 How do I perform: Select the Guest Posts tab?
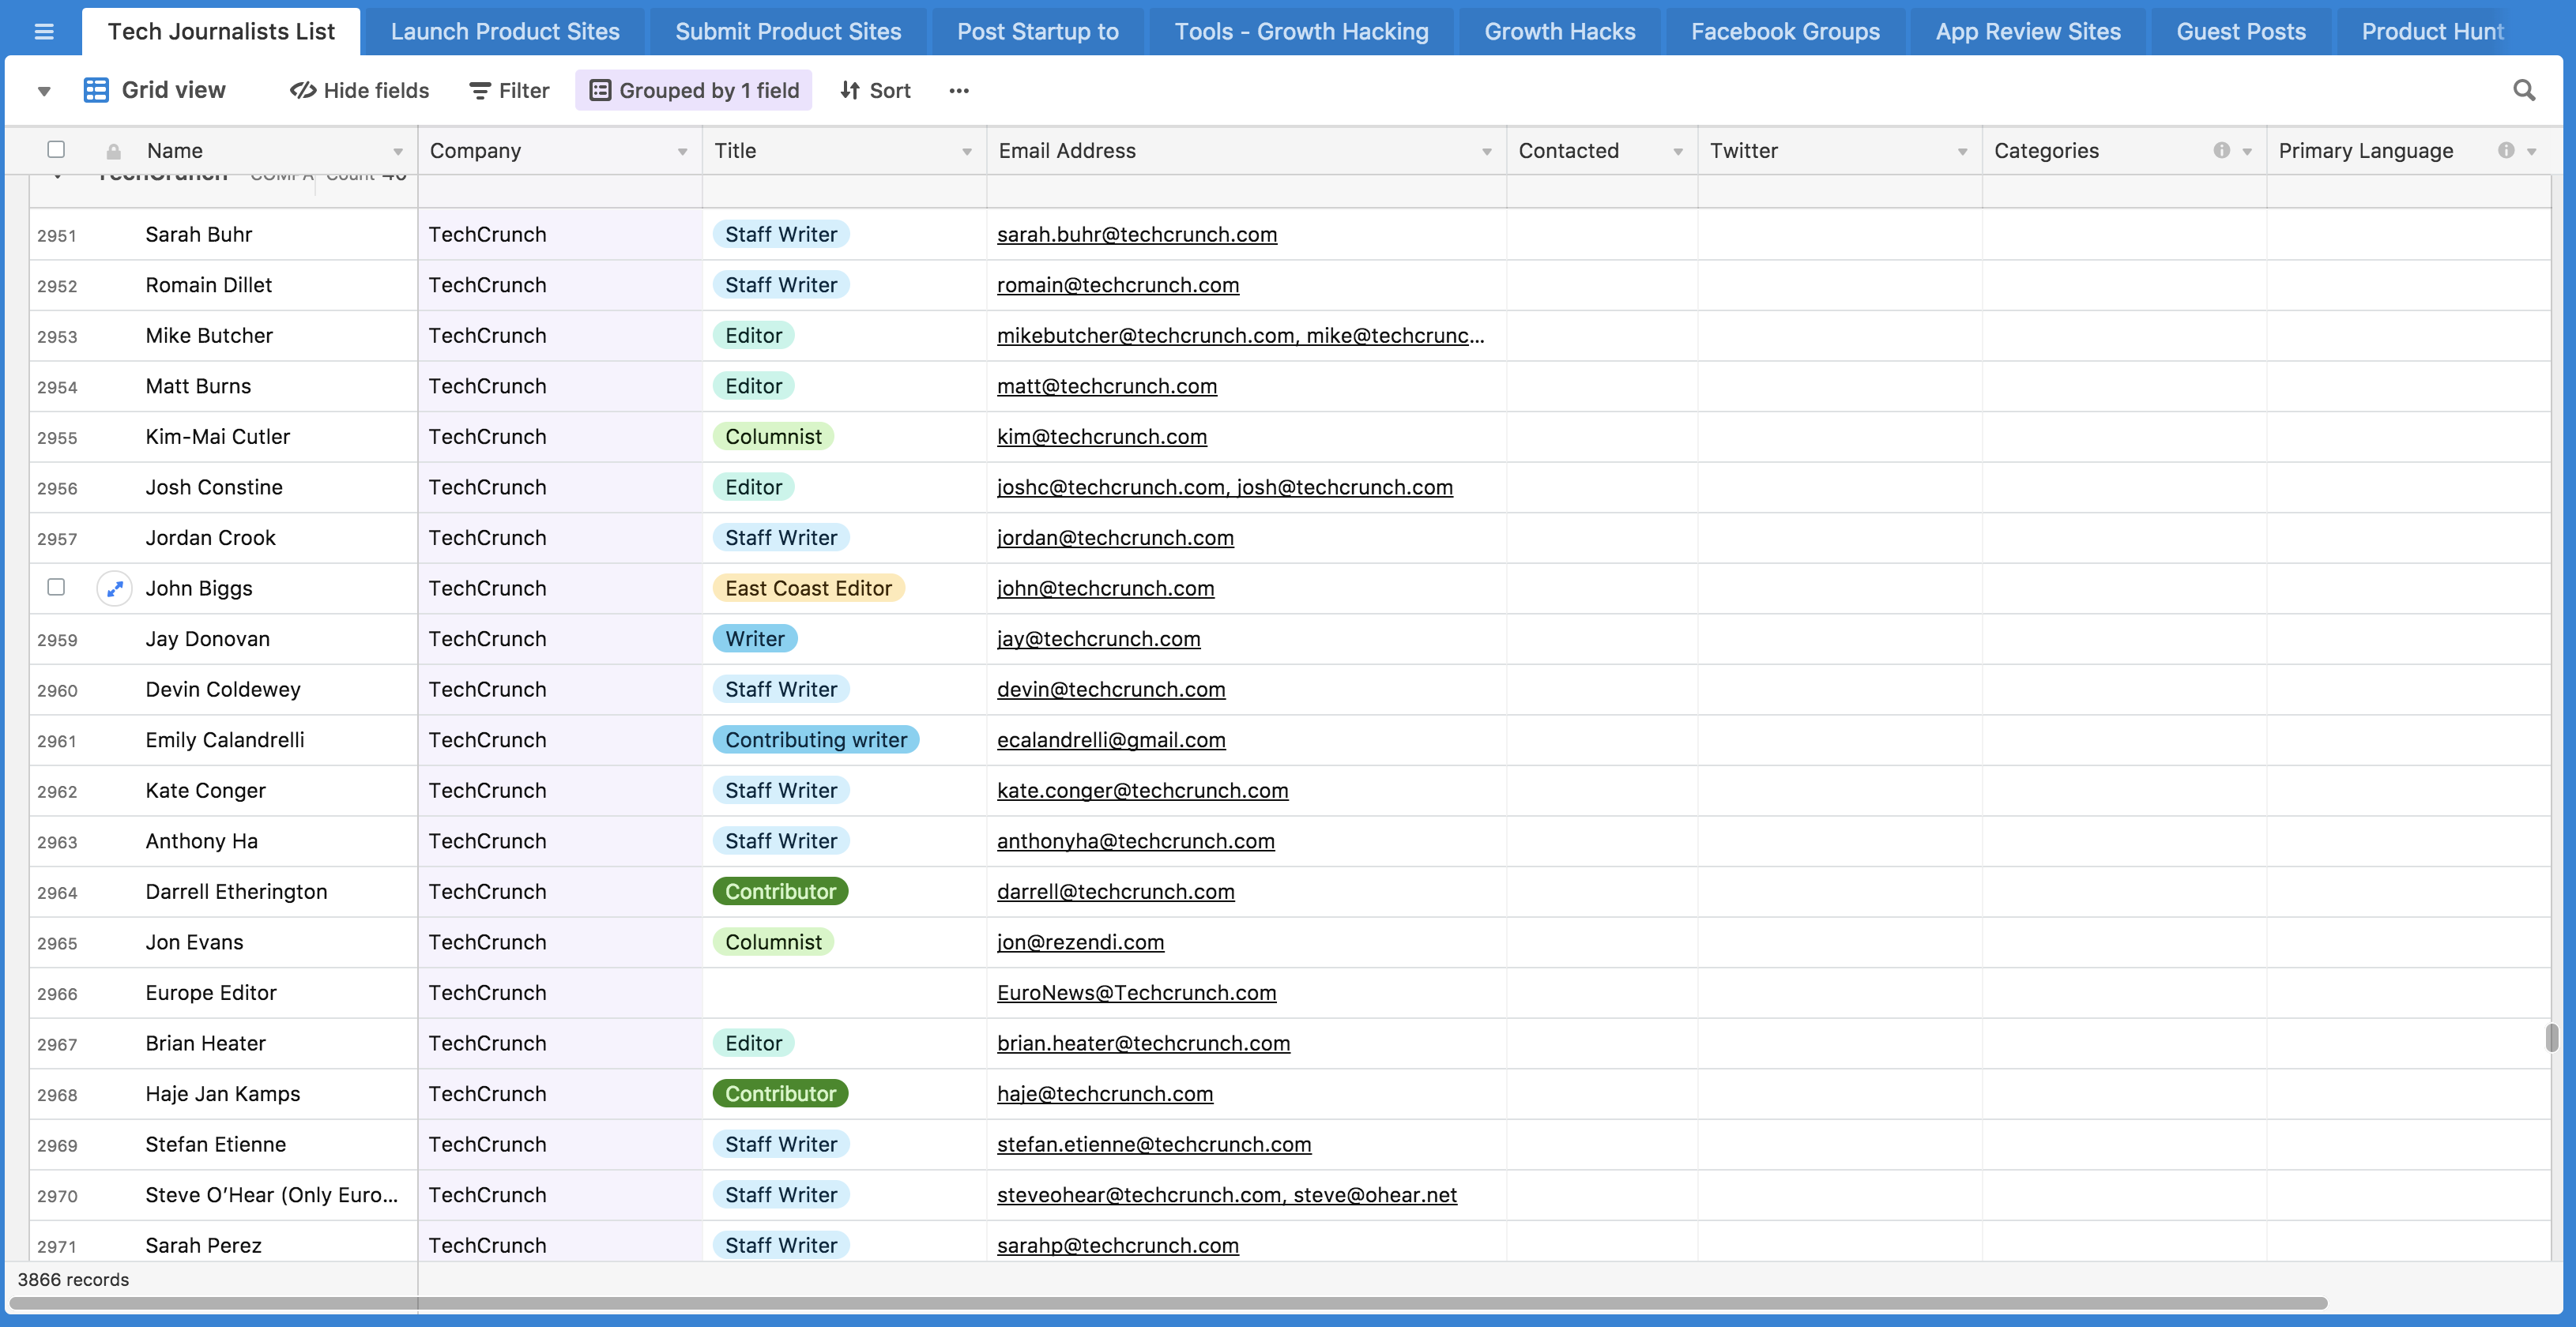pyautogui.click(x=2241, y=32)
